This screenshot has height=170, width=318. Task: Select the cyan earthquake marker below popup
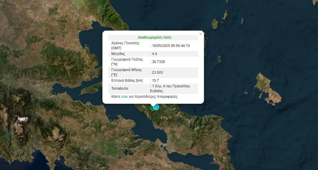[x=156, y=107]
